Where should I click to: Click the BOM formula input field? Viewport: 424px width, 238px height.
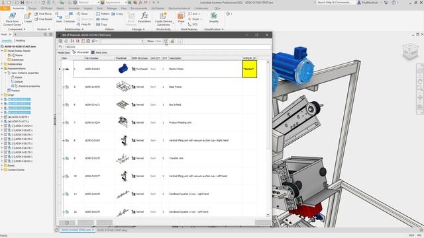[x=168, y=47]
